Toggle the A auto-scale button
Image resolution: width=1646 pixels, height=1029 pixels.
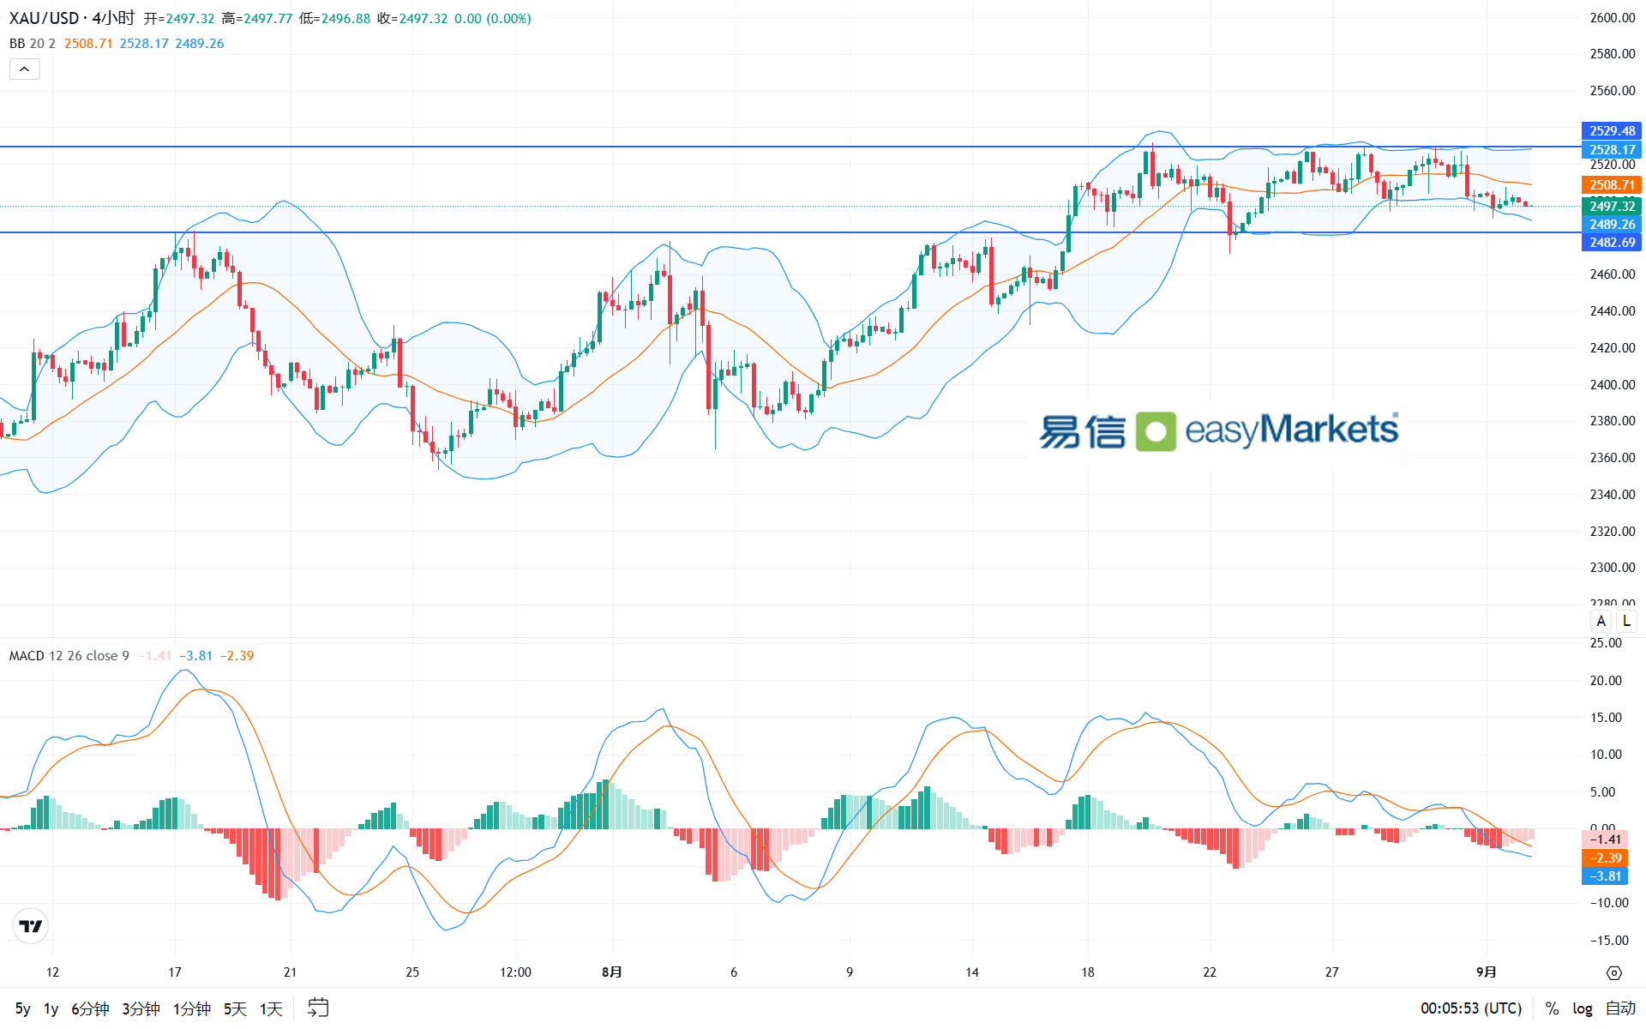pos(1601,621)
